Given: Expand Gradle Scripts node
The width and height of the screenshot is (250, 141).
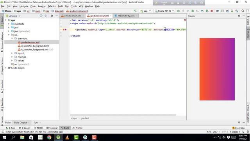Looking at the screenshot, I should (5, 68).
